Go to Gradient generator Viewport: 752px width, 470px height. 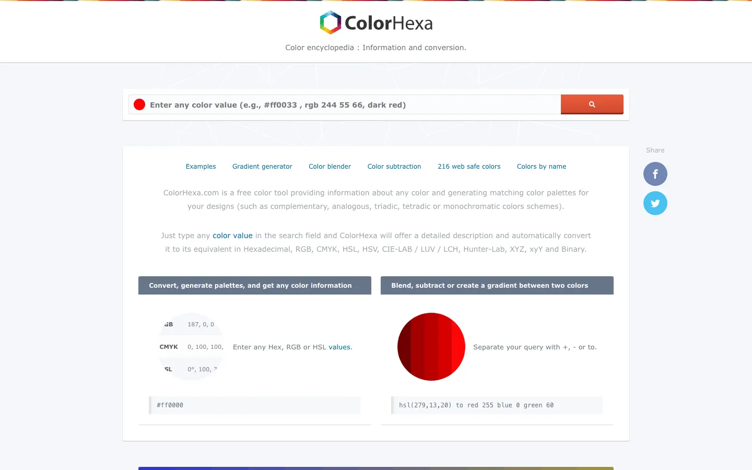coord(262,167)
